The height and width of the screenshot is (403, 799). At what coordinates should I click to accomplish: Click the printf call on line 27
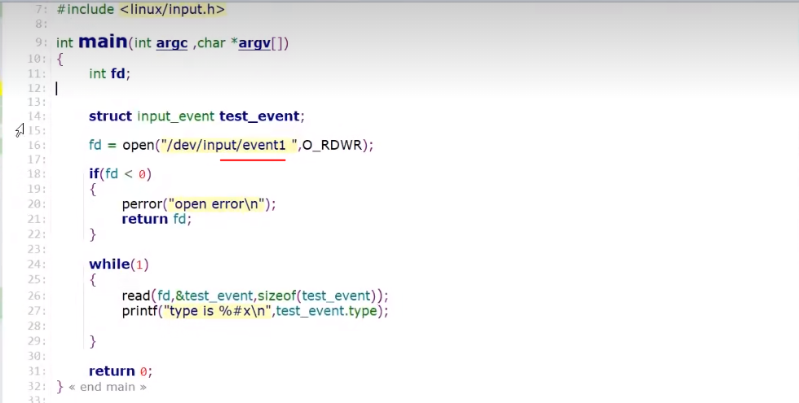139,311
